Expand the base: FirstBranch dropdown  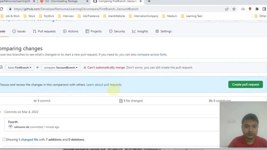click(x=20, y=67)
